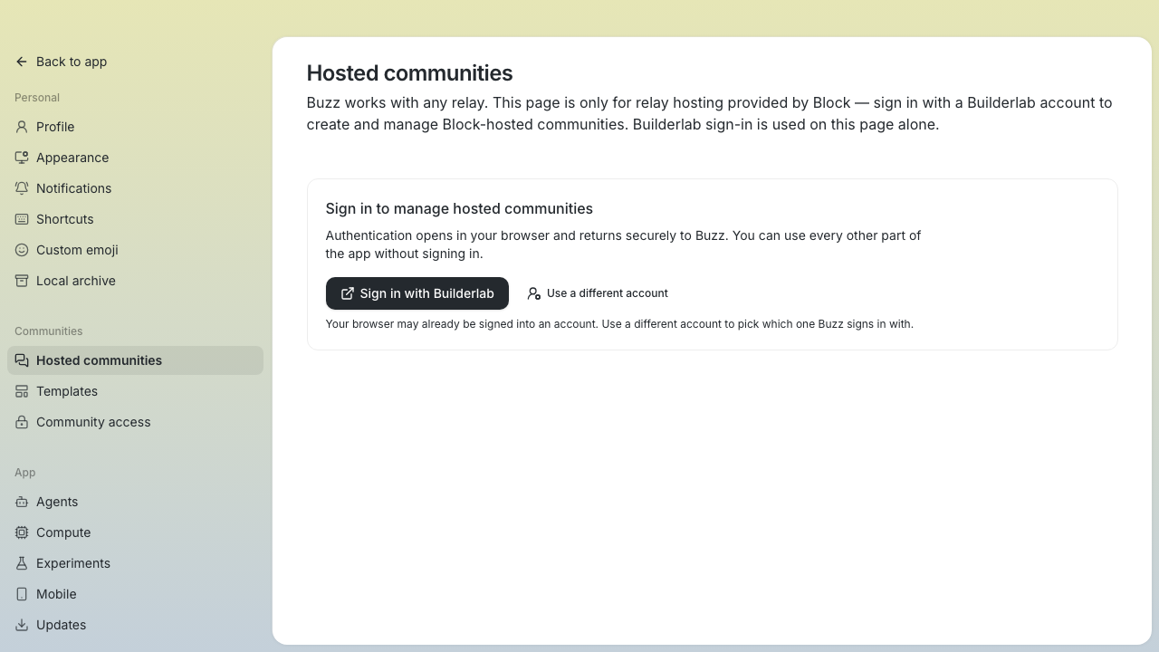Click the paragraph starting 'Buzz works with any relay'
The image size is (1159, 652).
pos(710,113)
